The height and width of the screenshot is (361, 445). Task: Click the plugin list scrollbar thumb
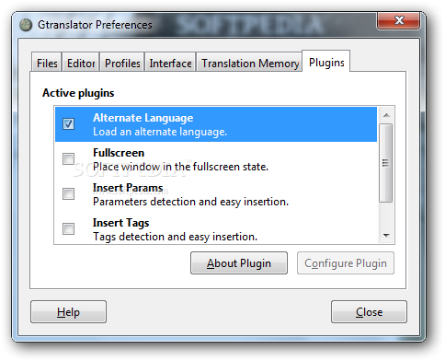[386, 163]
